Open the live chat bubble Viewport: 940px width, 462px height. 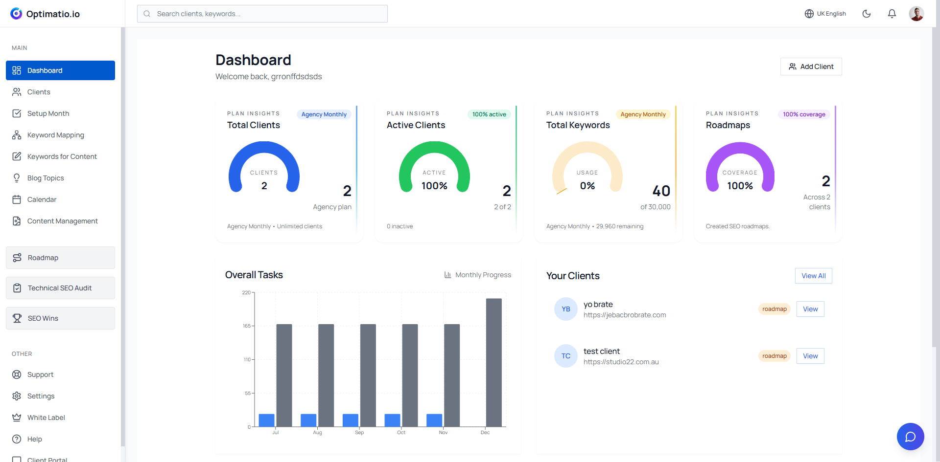click(910, 437)
